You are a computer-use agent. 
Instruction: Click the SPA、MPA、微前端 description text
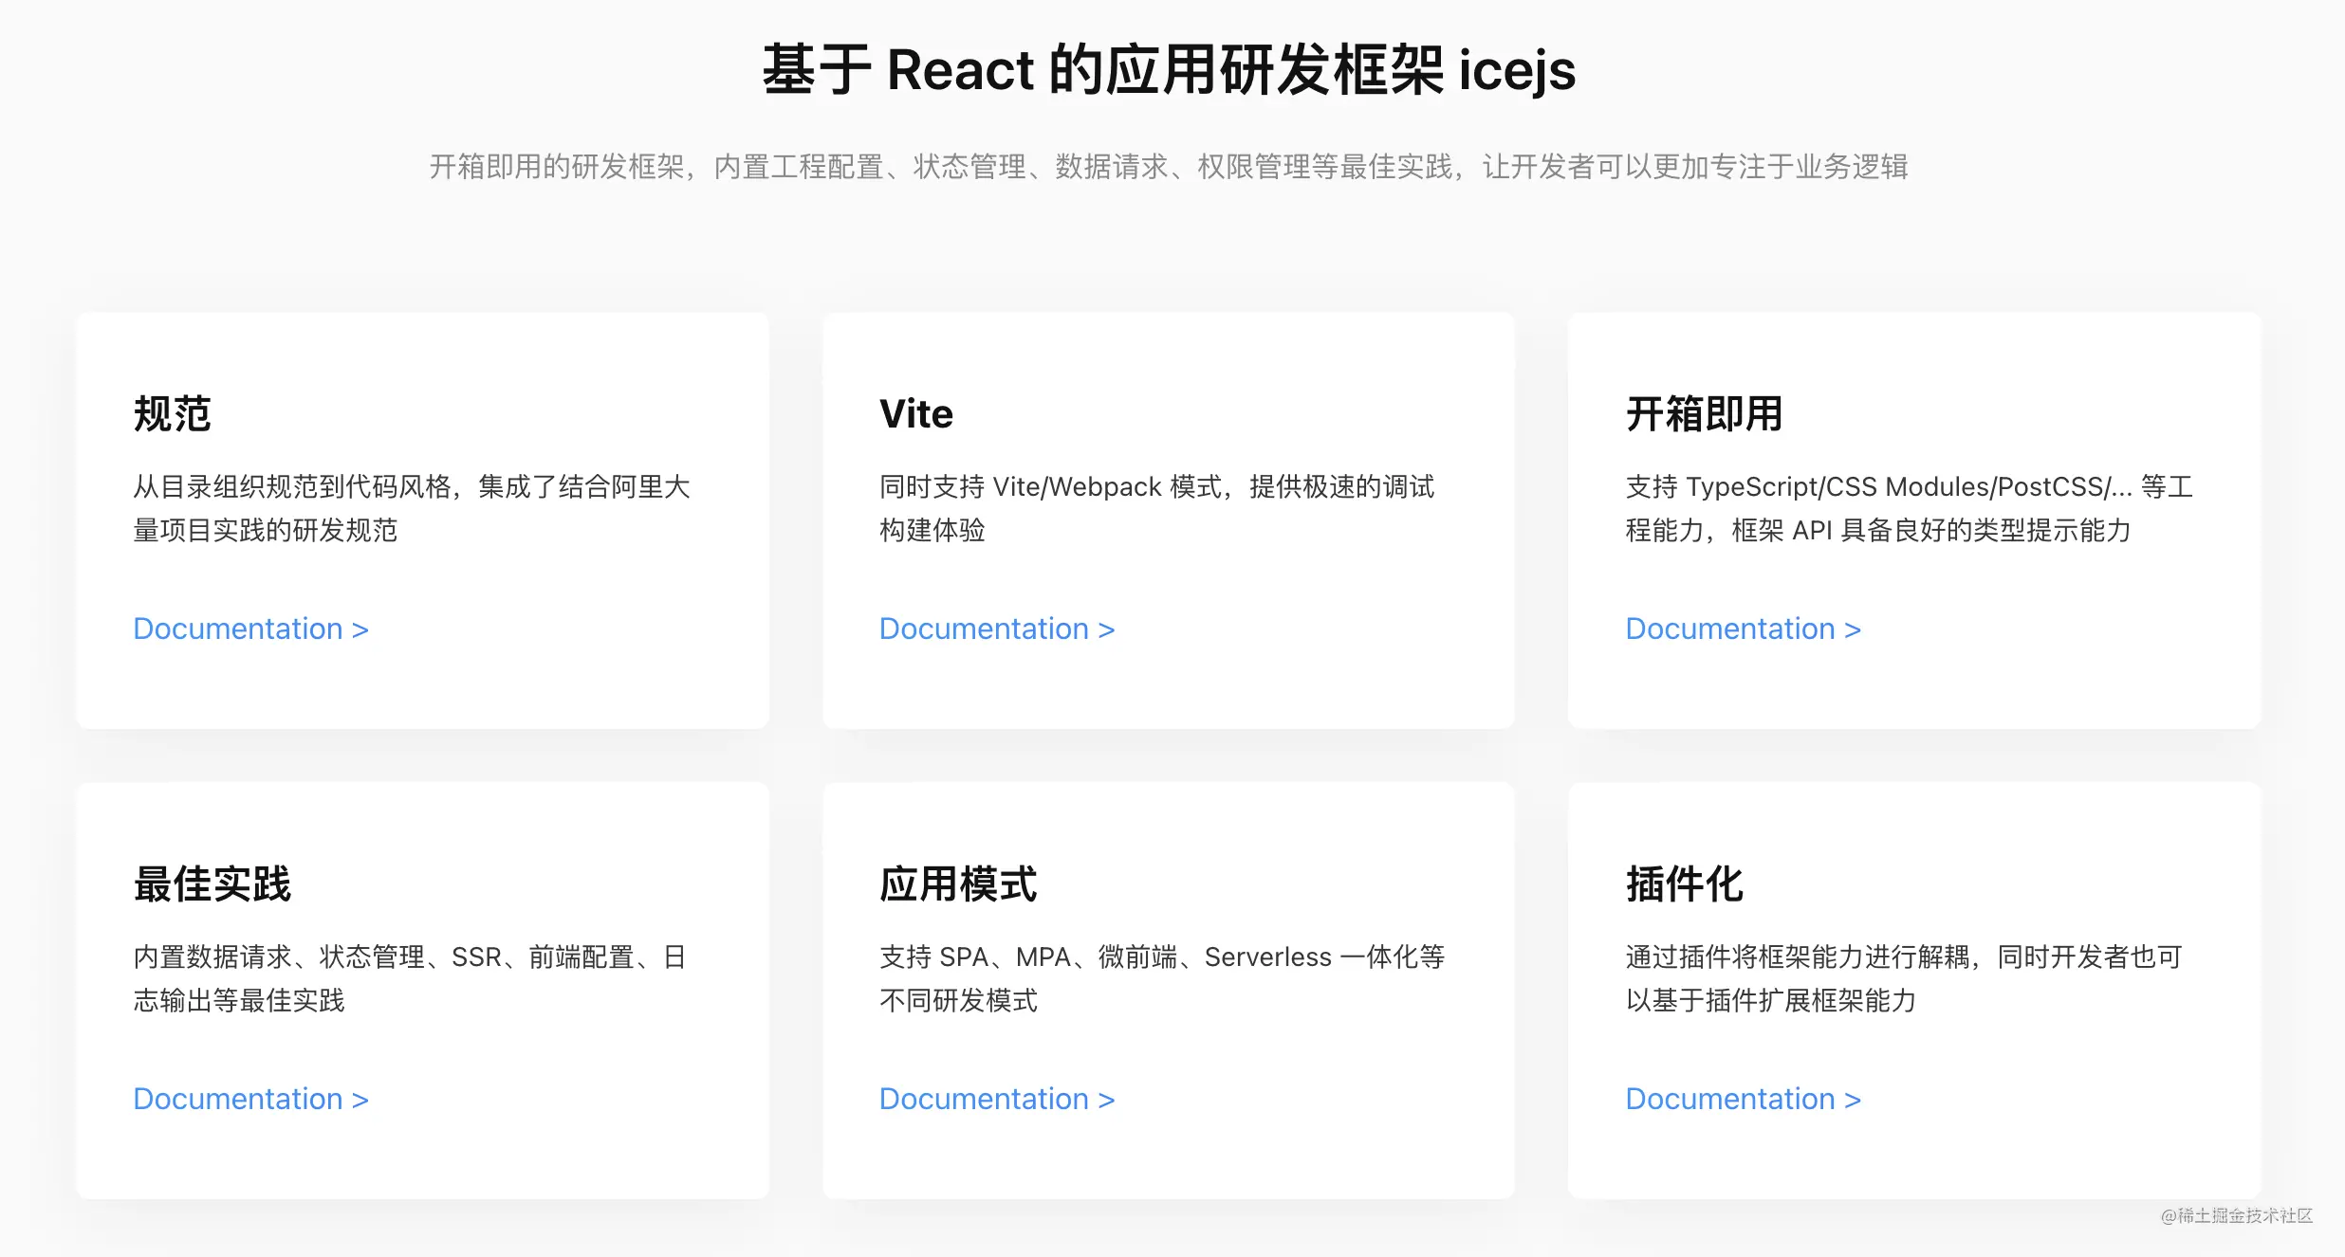click(x=1161, y=957)
